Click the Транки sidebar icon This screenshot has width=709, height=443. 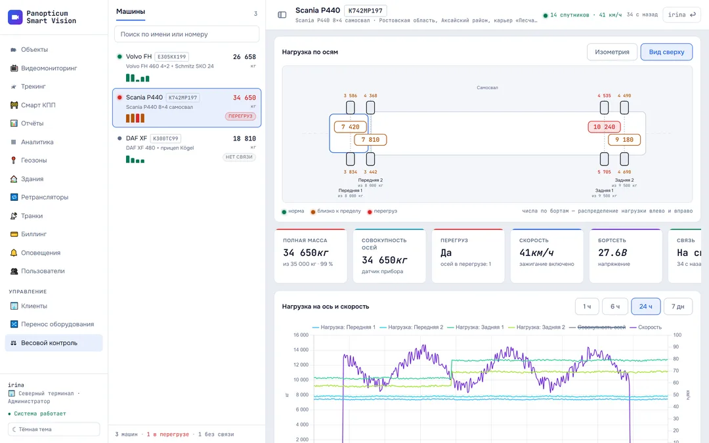(14, 216)
